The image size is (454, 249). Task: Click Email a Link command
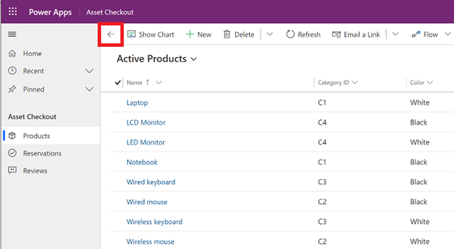356,34
